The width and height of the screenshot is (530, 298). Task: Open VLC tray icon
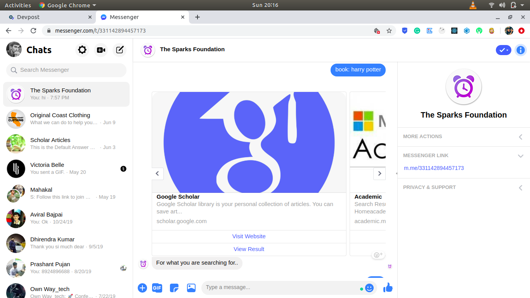point(473,5)
